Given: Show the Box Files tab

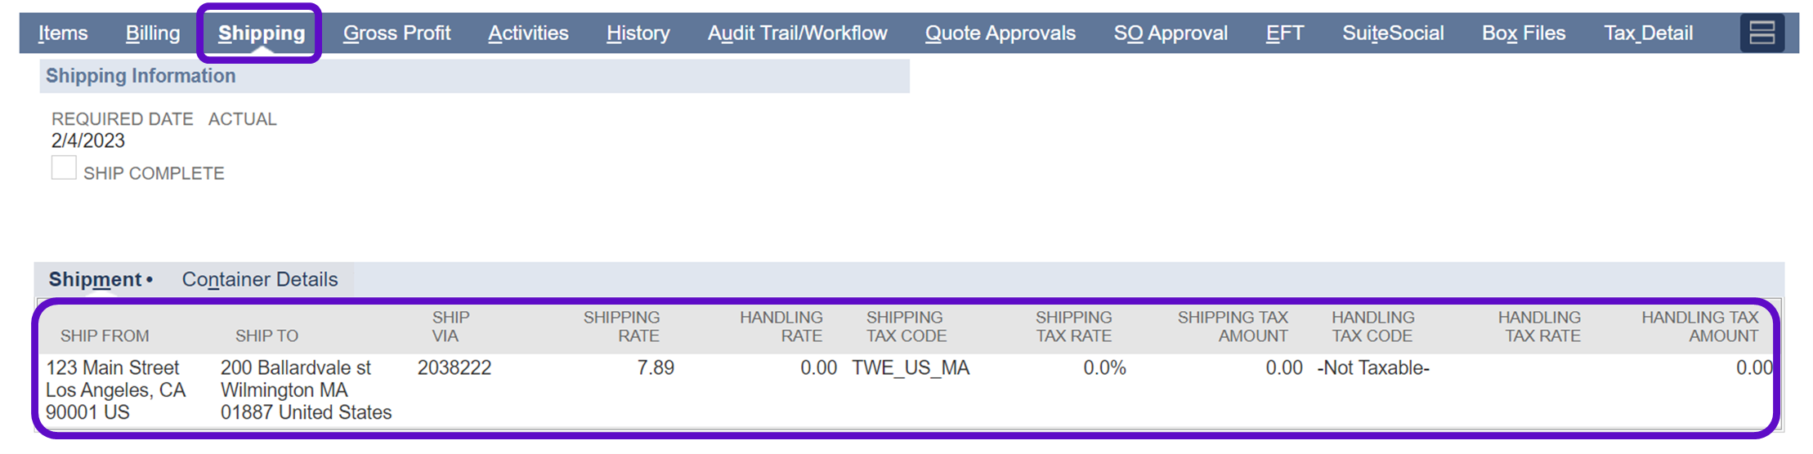Looking at the screenshot, I should coord(1524,33).
